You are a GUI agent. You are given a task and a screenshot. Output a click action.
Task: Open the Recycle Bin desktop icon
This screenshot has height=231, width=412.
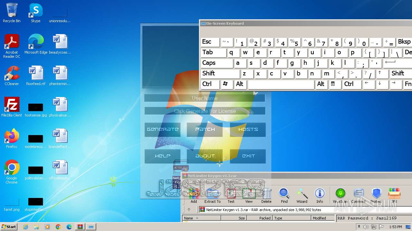click(12, 13)
